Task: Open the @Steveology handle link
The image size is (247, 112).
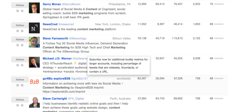Action: [x=78, y=39]
